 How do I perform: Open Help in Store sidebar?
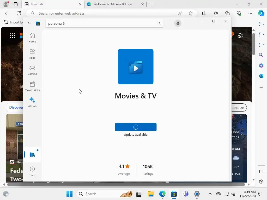click(32, 171)
